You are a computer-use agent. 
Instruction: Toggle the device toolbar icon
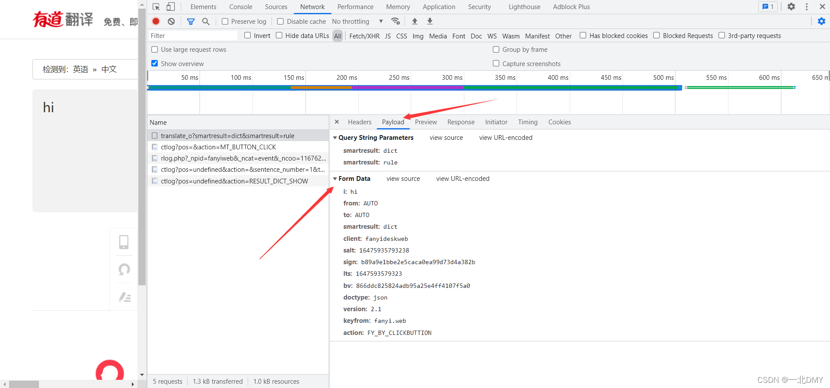[x=171, y=7]
